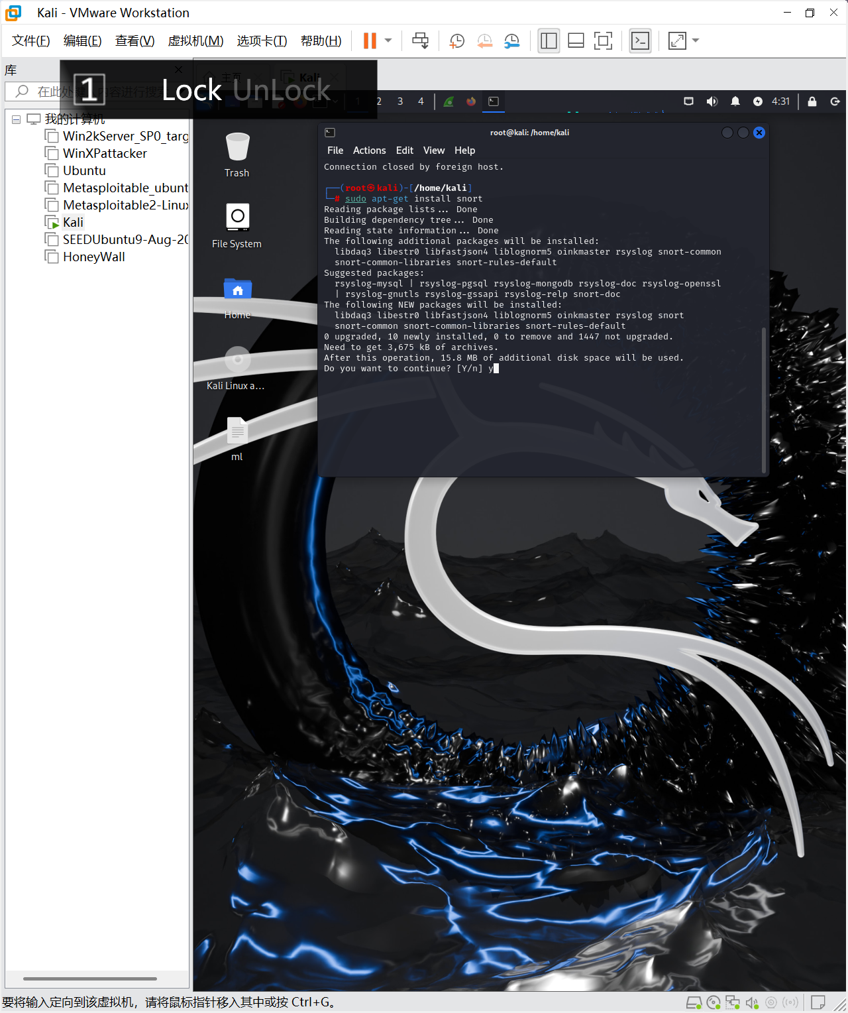Switch to Kali workspace 2

tap(379, 101)
